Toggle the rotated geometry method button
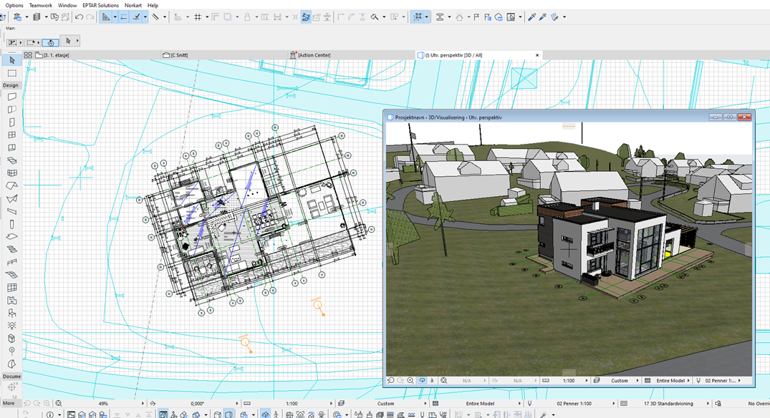The image size is (770, 418). click(x=50, y=42)
